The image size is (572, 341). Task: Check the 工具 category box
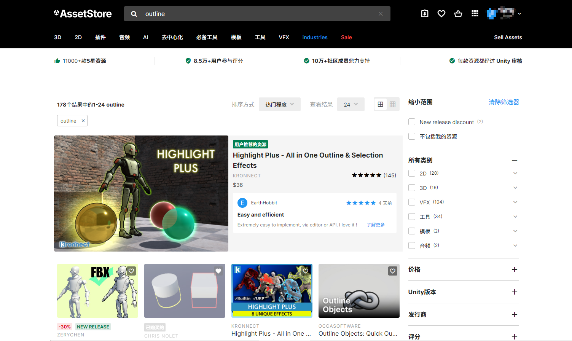(412, 217)
